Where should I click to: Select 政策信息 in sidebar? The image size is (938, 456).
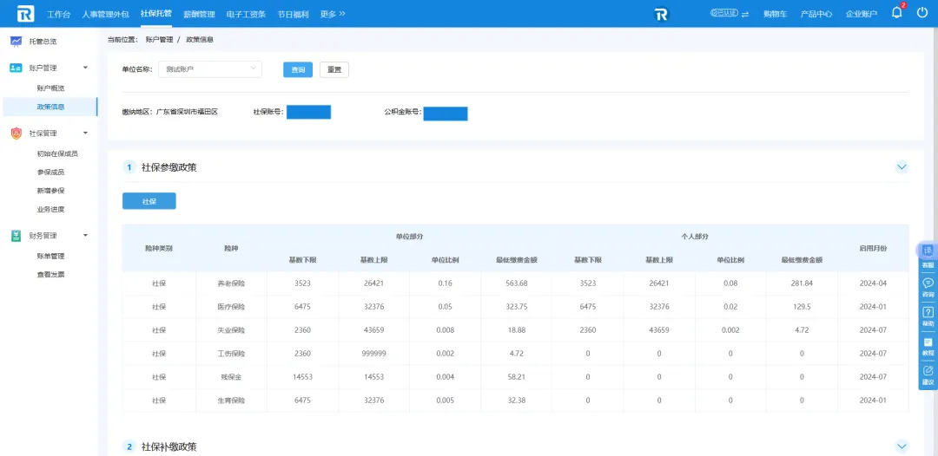coord(50,107)
